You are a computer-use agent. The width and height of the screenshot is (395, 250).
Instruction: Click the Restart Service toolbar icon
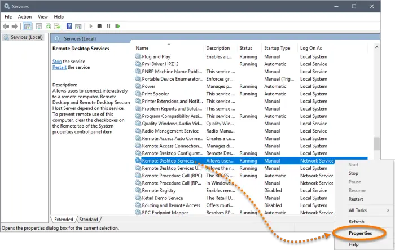click(117, 26)
